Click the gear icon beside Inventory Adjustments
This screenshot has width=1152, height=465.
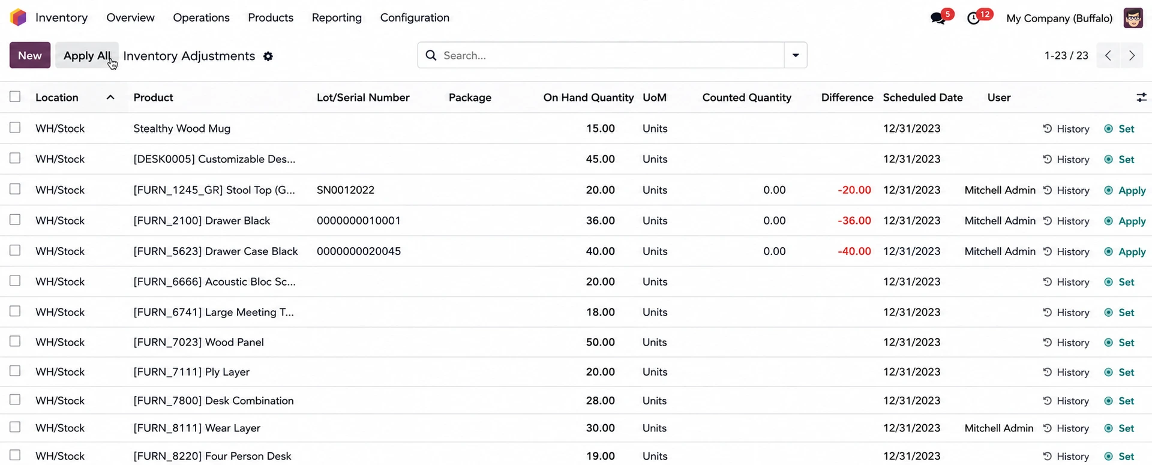tap(268, 56)
